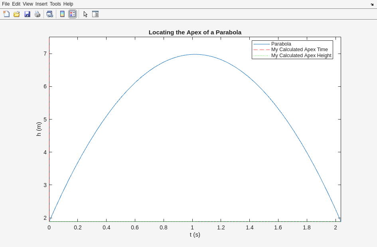The height and width of the screenshot is (247, 377).
Task: Open the Edit menu
Action: pos(16,4)
